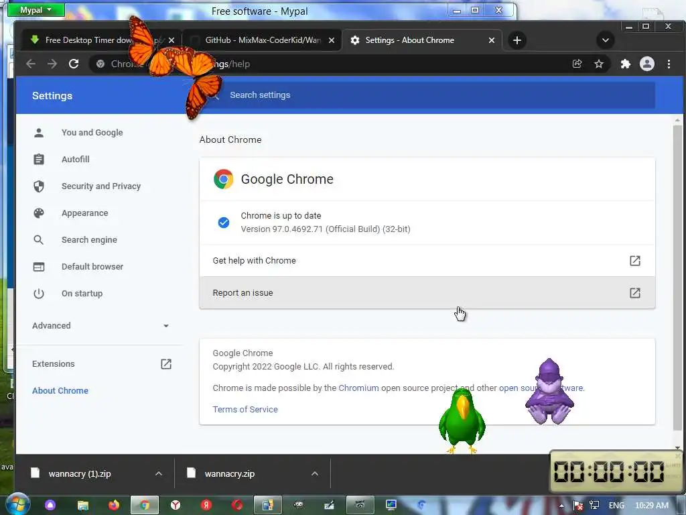Viewport: 686px width, 515px height.
Task: Open Search engine settings
Action: [x=89, y=240]
